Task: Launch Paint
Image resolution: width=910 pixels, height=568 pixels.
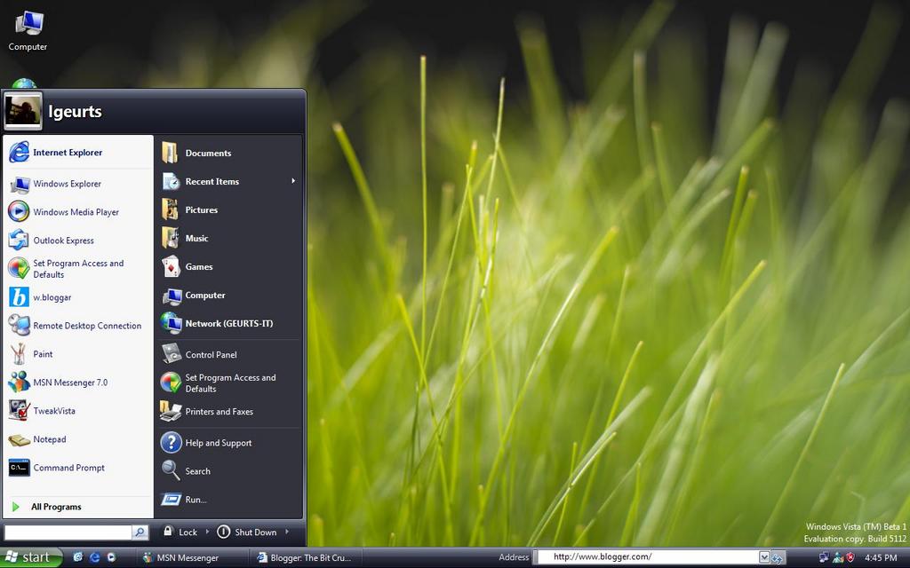Action: [x=78, y=354]
